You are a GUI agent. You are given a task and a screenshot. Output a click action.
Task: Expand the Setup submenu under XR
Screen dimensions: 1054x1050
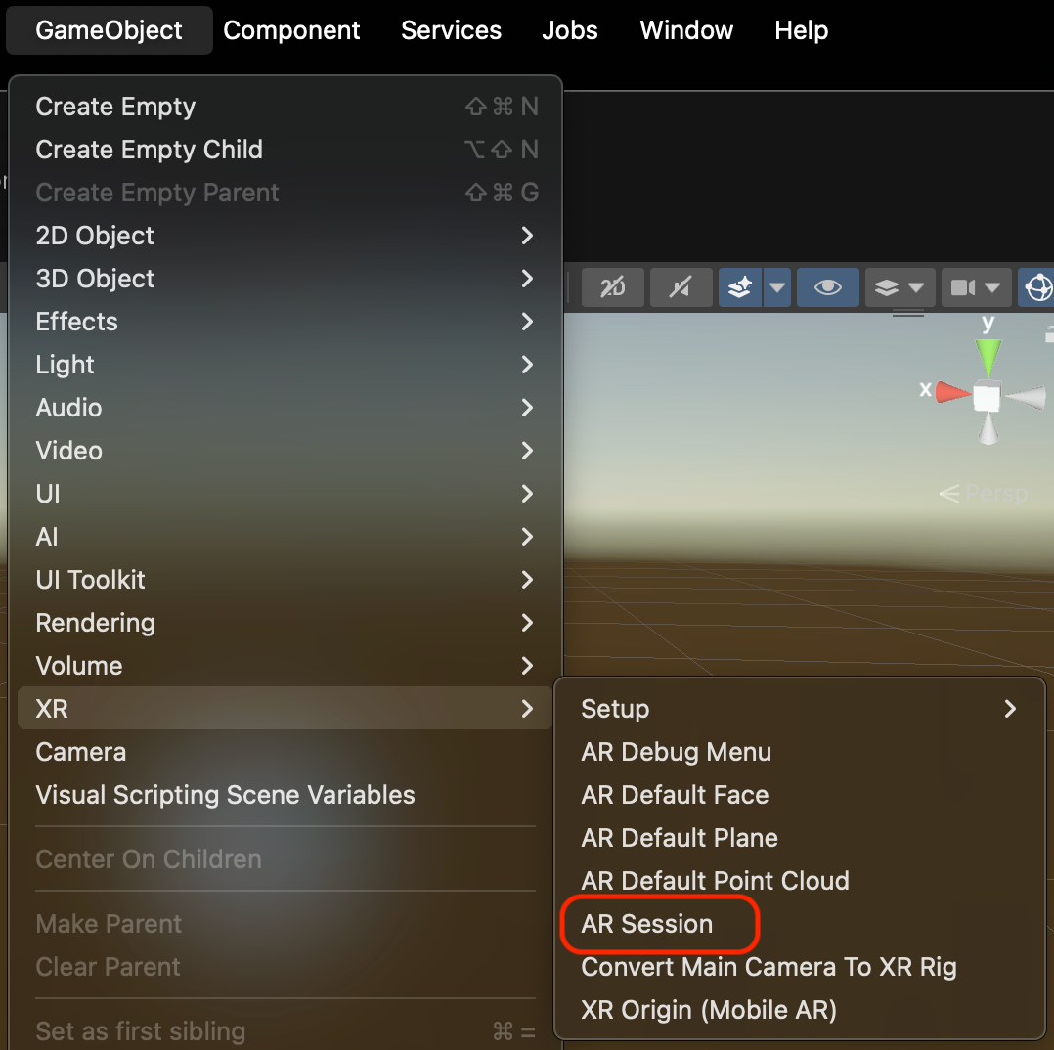click(x=800, y=709)
